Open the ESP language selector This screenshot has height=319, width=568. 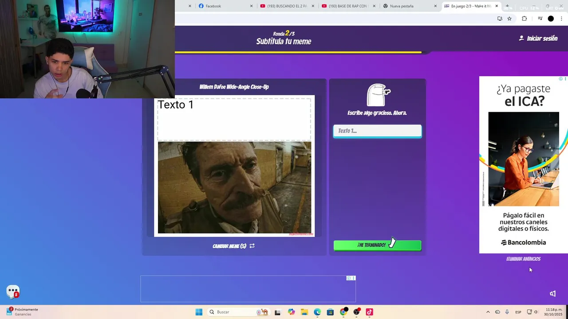click(x=518, y=312)
